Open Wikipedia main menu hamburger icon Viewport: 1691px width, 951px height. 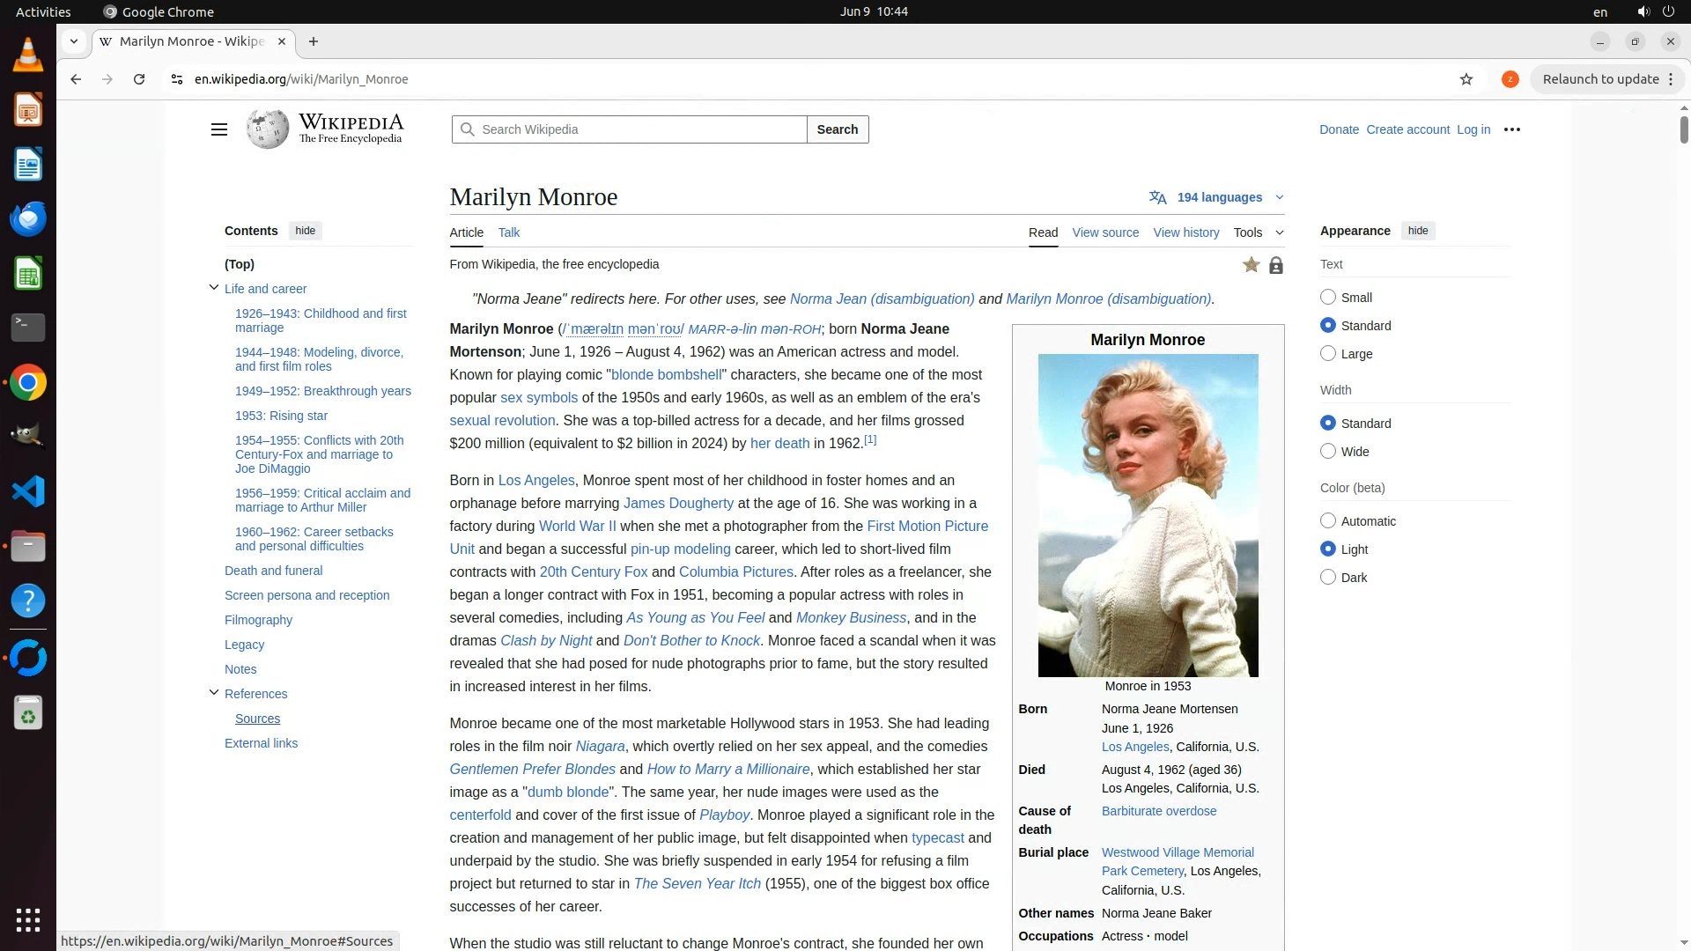coord(219,129)
